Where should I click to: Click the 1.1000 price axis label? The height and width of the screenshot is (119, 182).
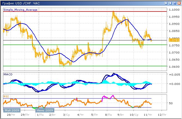point(174,10)
